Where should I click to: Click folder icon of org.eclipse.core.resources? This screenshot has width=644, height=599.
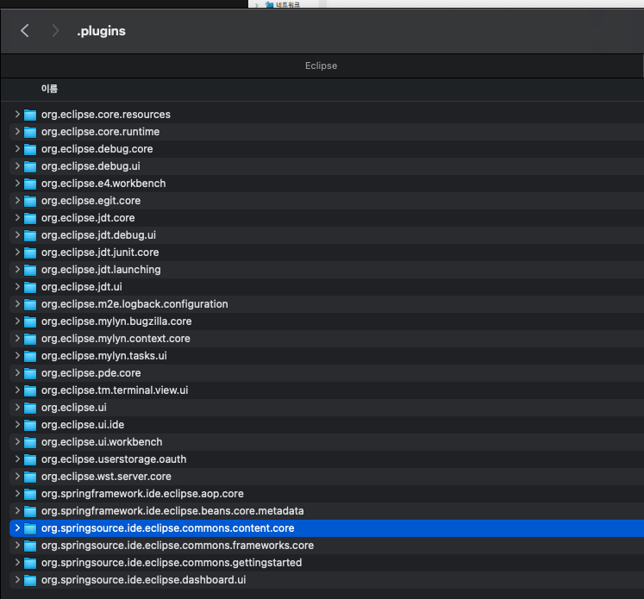click(x=30, y=115)
